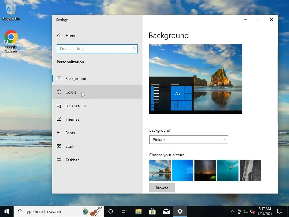The height and width of the screenshot is (217, 289).
Task: Open Task View on the taskbar
Action: (x=124, y=211)
